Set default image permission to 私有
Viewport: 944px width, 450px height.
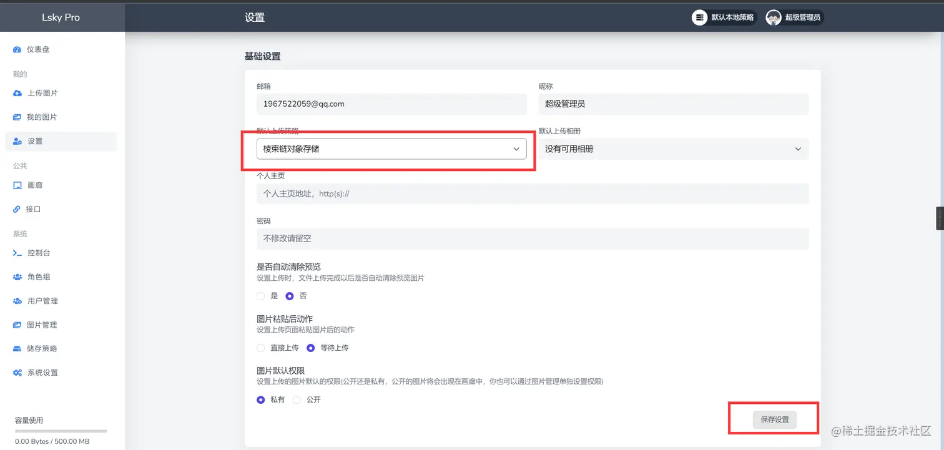(261, 399)
